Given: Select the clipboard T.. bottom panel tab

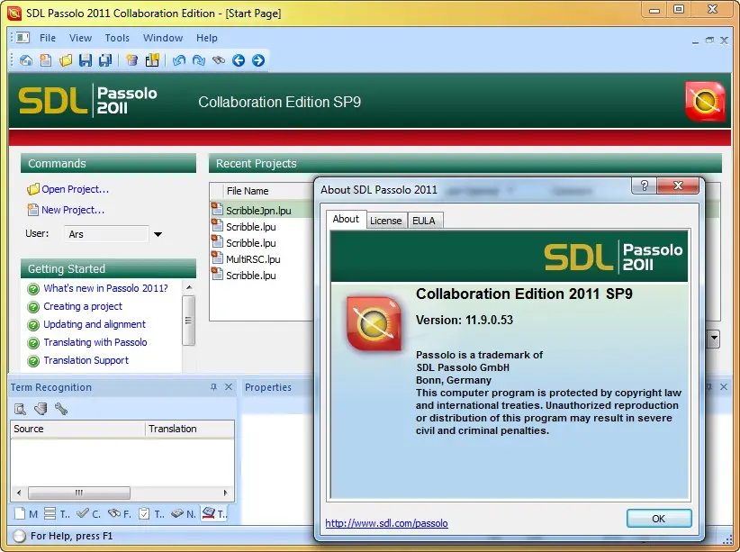Looking at the screenshot, I should pos(151,514).
